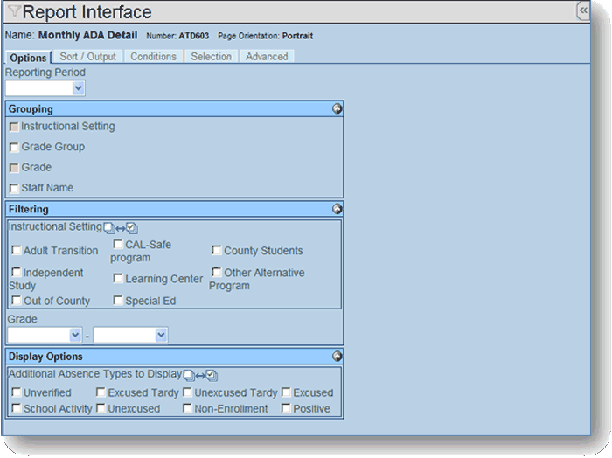
Task: Check the Other Alternative Program filter
Action: [x=217, y=272]
